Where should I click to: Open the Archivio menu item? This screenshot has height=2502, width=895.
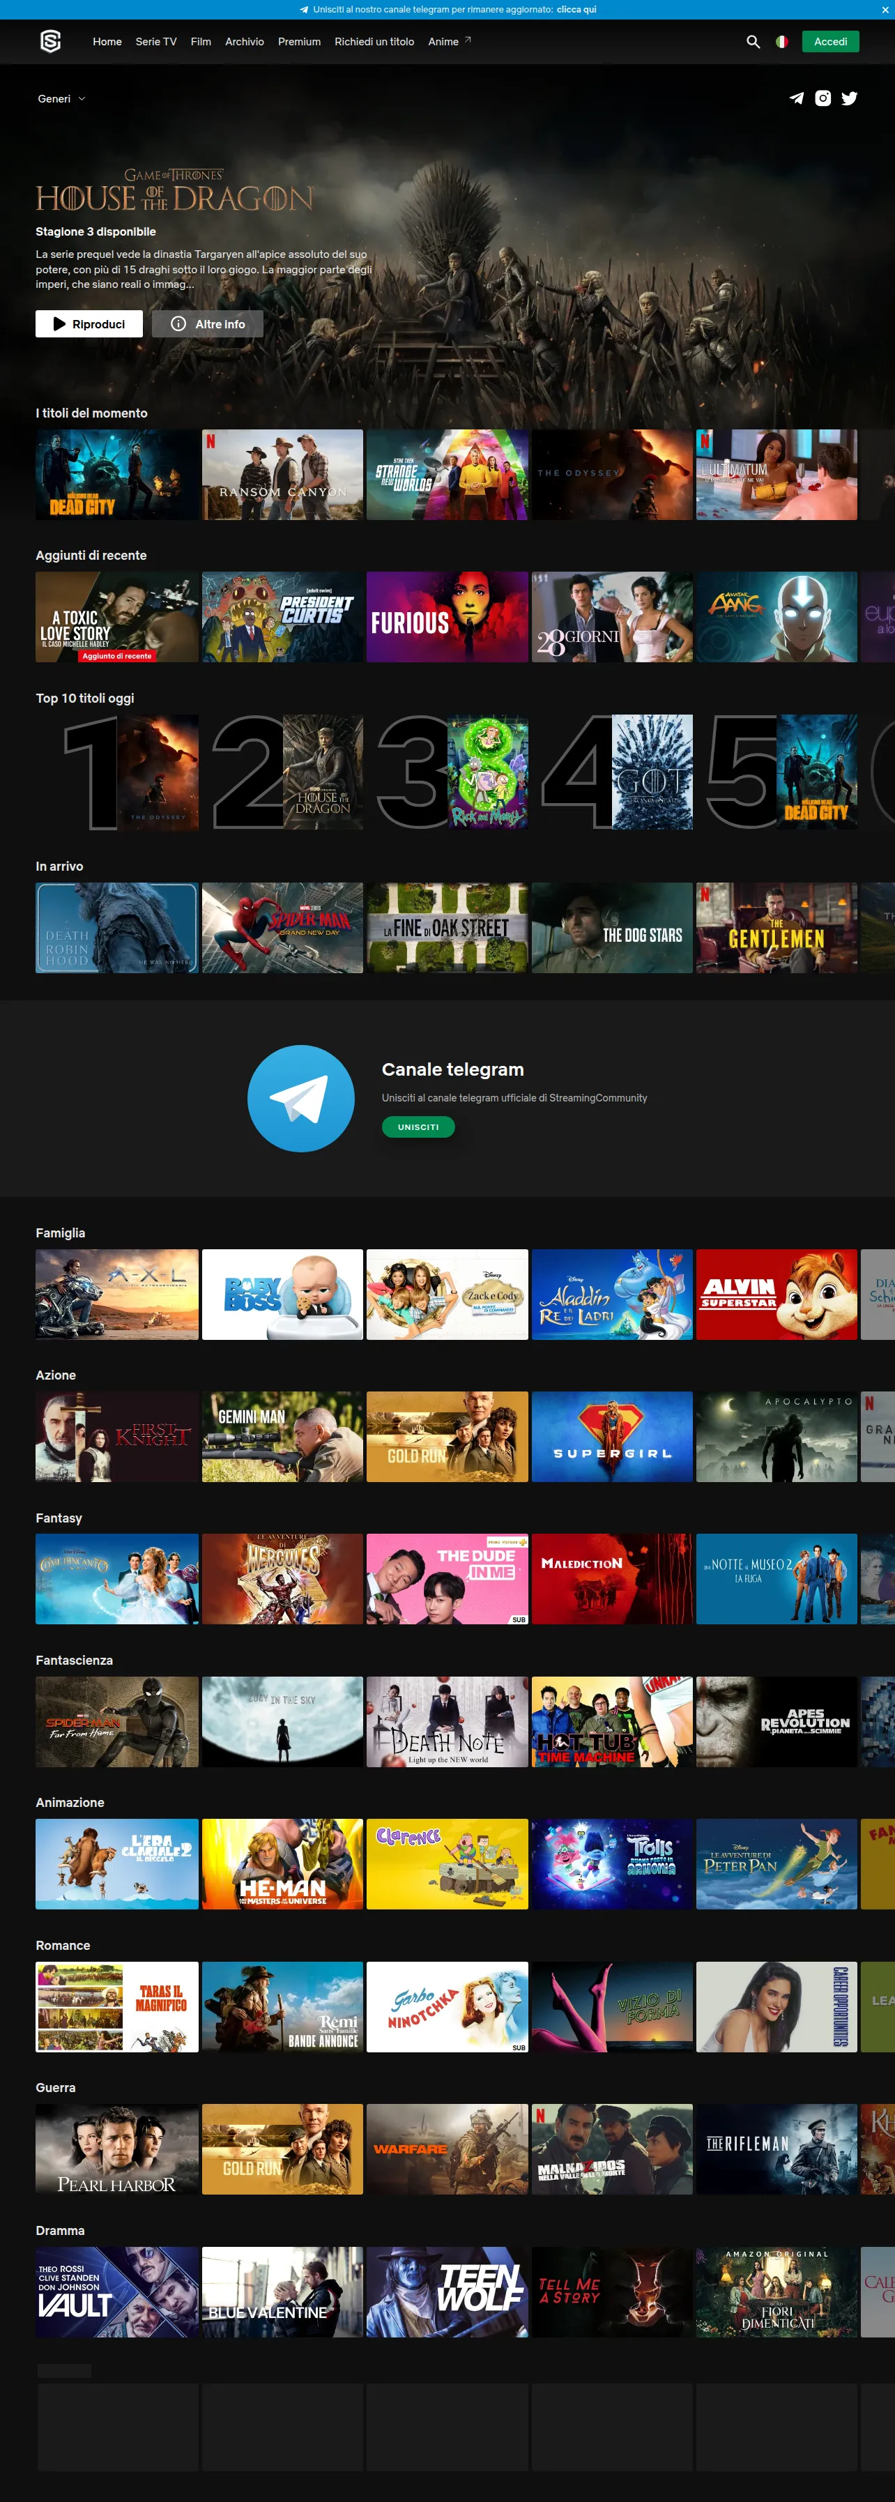point(245,42)
